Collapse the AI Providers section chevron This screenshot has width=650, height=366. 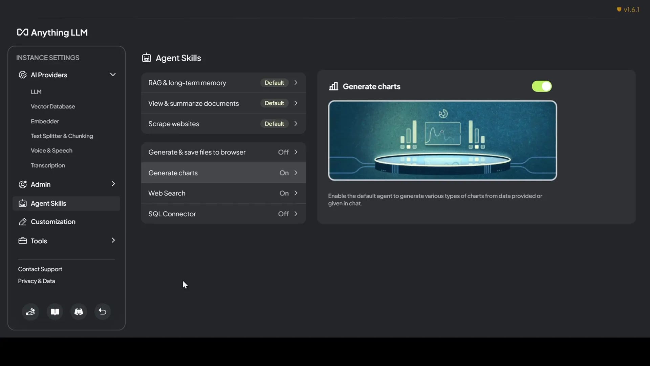click(113, 75)
